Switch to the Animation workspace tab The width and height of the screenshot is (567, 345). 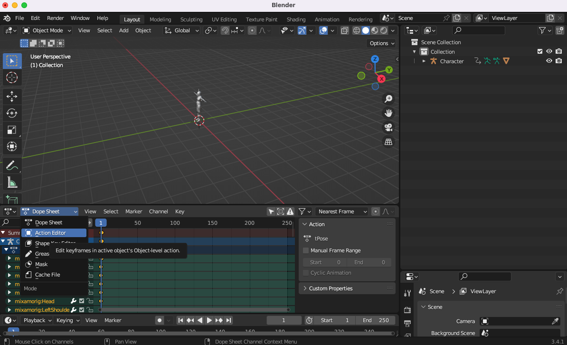[x=327, y=19]
